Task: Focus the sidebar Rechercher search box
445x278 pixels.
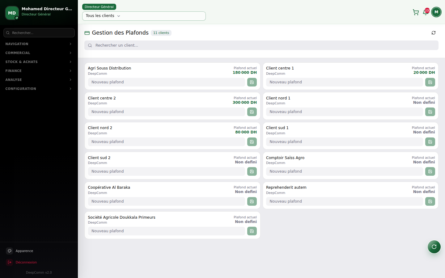Action: 39,33
